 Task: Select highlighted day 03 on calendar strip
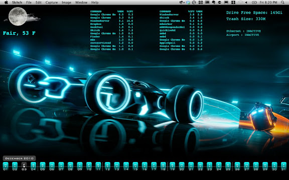[x=24, y=166]
